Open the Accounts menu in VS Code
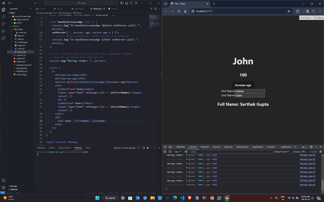 (4, 181)
